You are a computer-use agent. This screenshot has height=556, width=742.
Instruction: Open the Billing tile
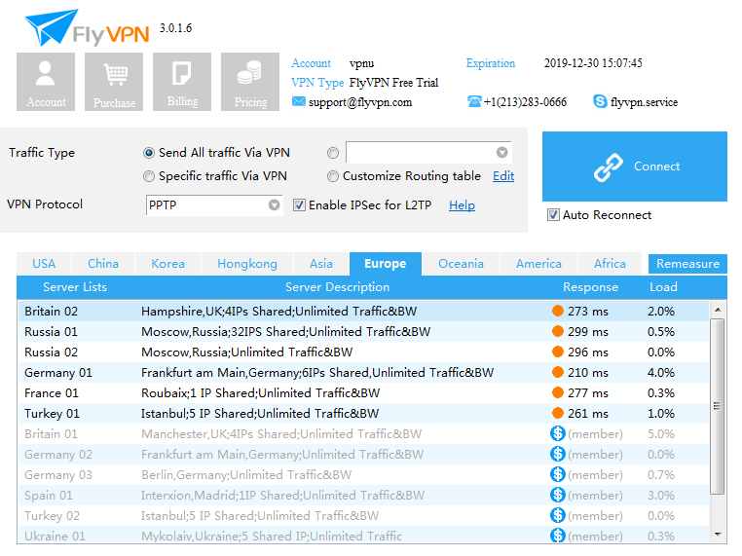tap(182, 82)
